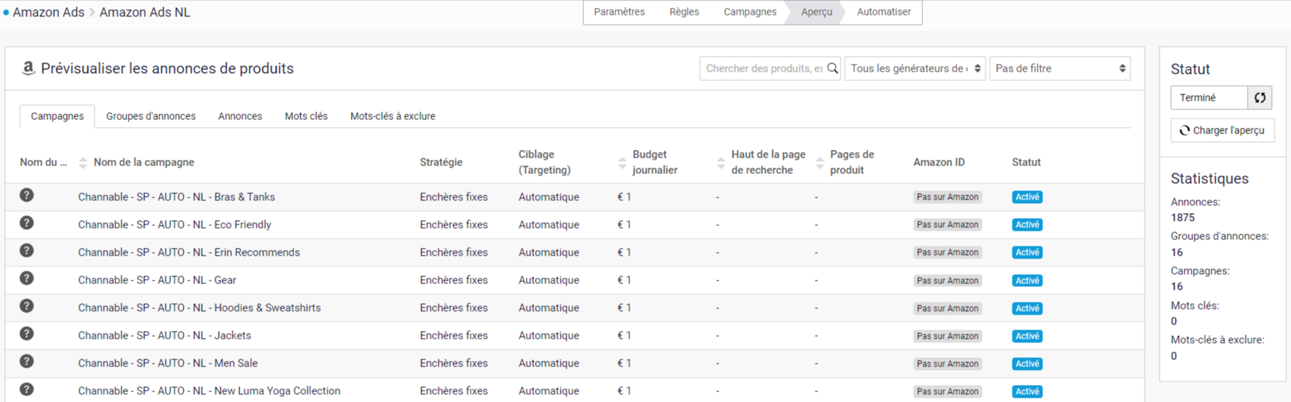Sort by Pages de produit column arrows
The height and width of the screenshot is (402, 1291).
[x=820, y=163]
